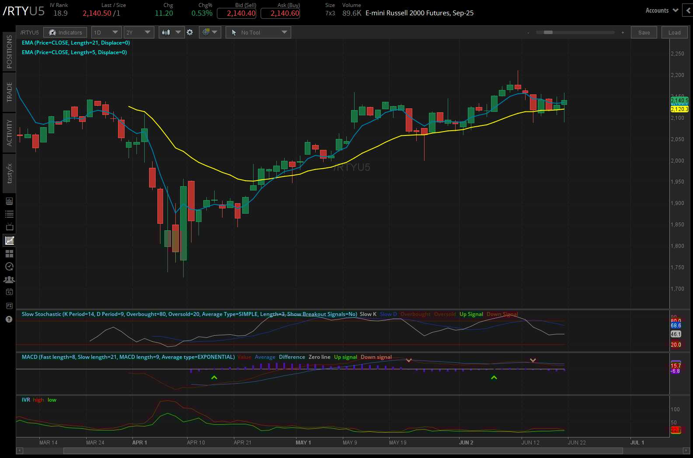Collapse the side panel using the chevron
This screenshot has width=693, height=458.
[x=689, y=10]
